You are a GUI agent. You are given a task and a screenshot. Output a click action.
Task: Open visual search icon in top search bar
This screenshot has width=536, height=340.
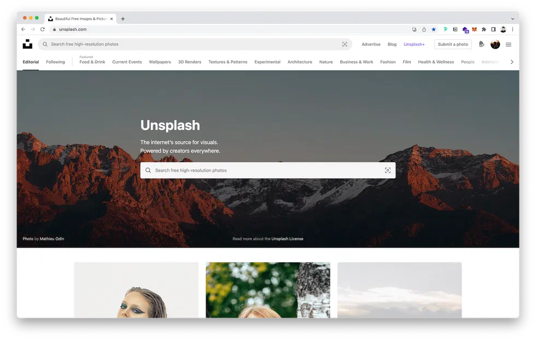click(x=345, y=44)
